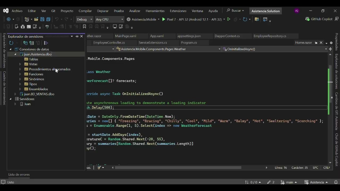340x191 pixels.
Task: Open Lista de errores panel
Action: coord(19,175)
